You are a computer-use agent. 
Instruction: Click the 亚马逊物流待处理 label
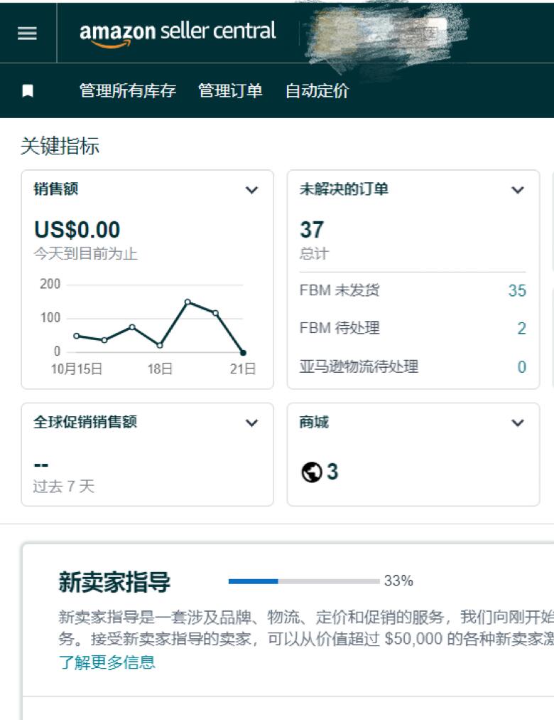[x=359, y=366]
